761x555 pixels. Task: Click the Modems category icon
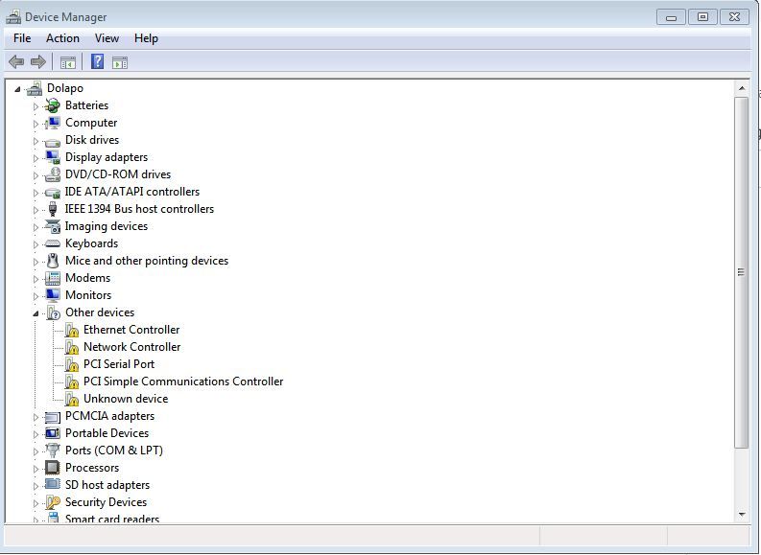click(x=52, y=278)
